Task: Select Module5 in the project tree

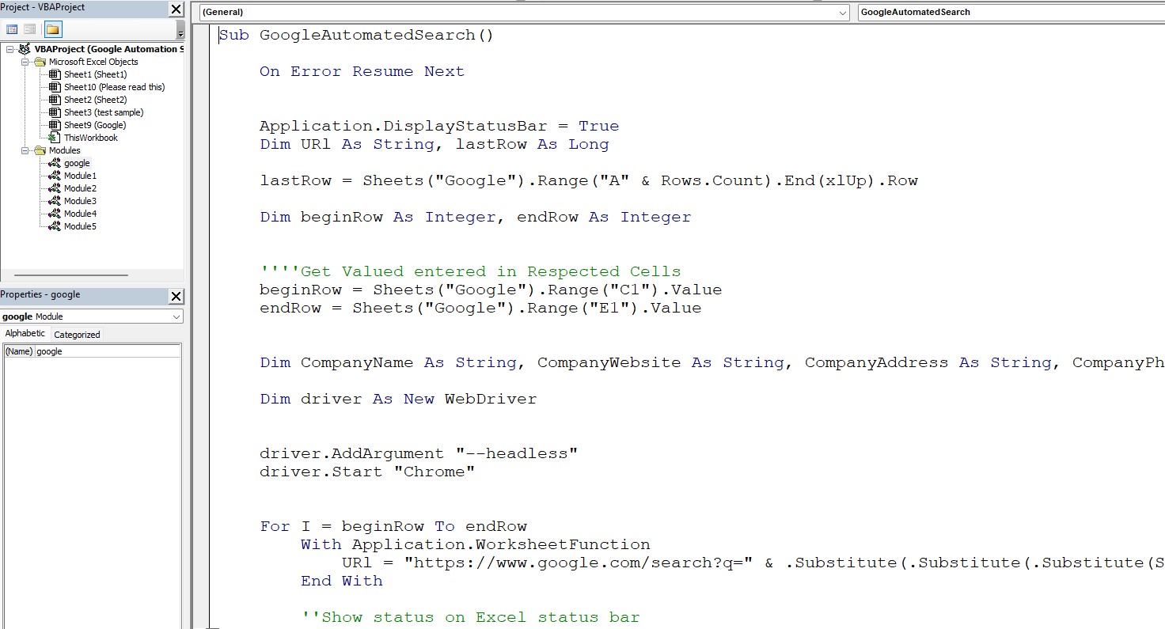Action: coord(80,226)
